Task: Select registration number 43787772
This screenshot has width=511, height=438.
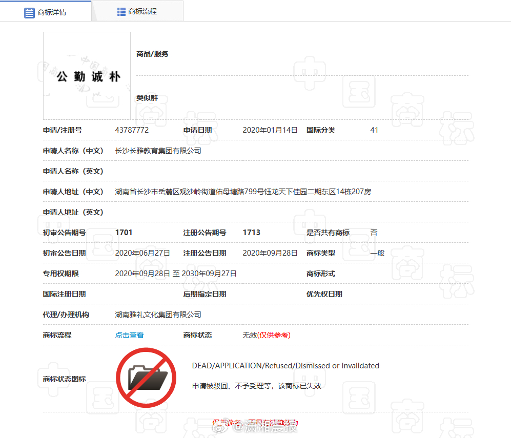Action: coord(132,130)
